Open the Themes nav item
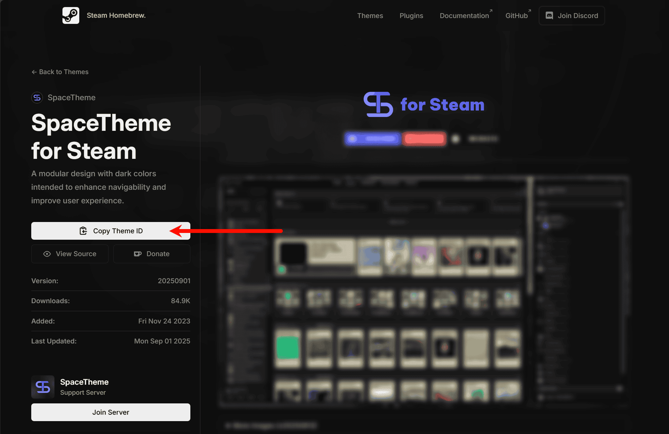This screenshot has width=669, height=434. [x=370, y=16]
